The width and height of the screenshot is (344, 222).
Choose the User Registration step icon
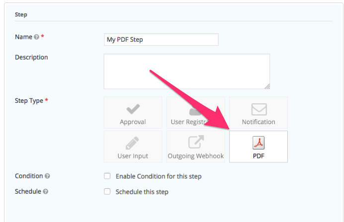point(195,111)
